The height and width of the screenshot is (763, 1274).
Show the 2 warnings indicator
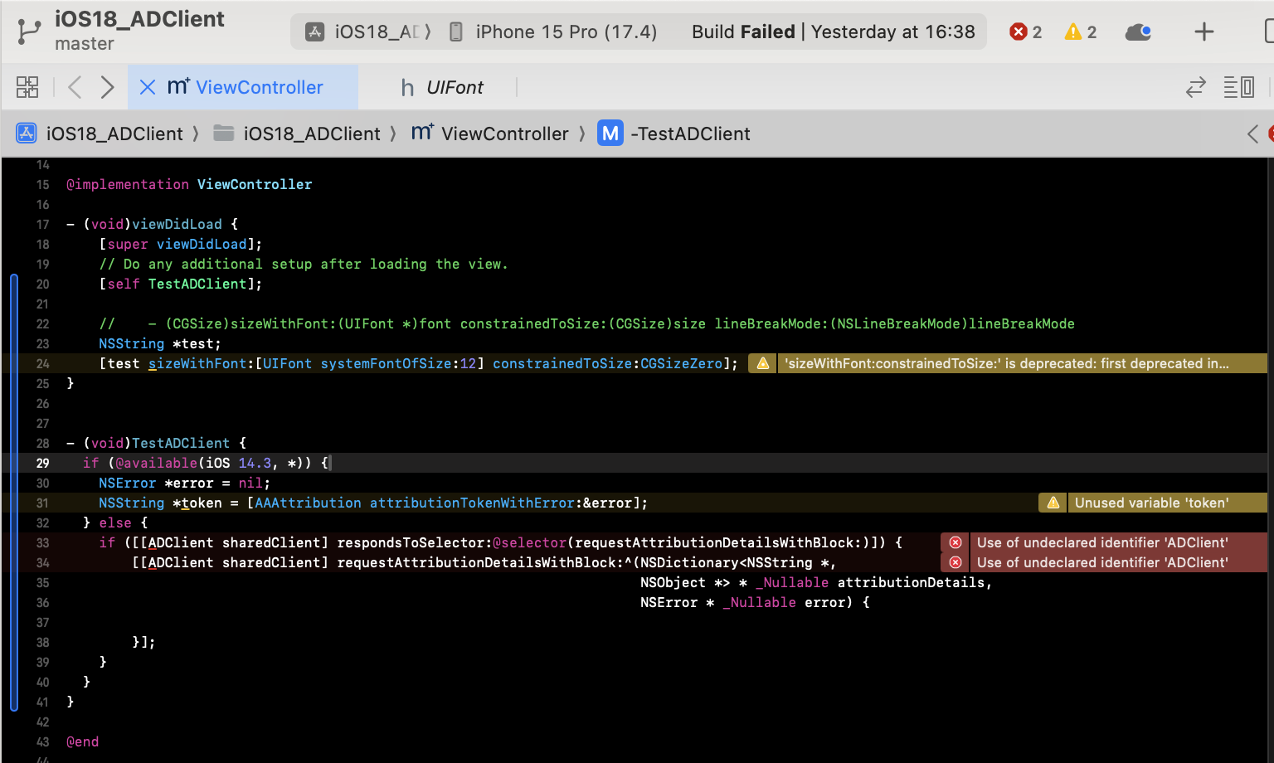tap(1081, 32)
